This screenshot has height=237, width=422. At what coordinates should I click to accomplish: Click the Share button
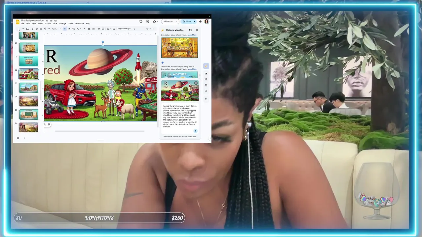click(187, 21)
